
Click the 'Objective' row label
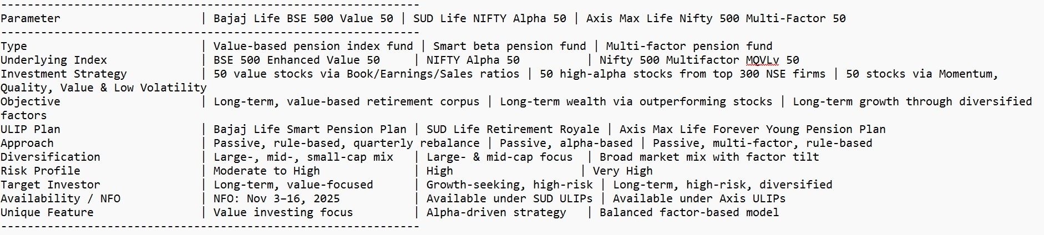30,101
